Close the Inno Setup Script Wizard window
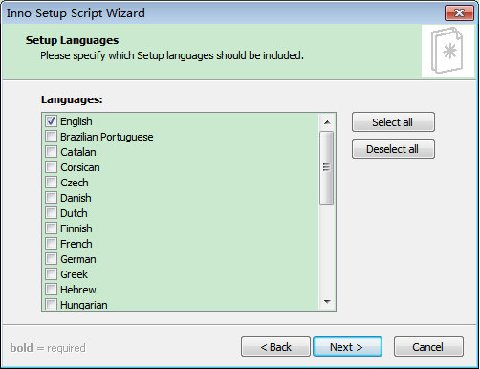This screenshot has width=480, height=369. (459, 13)
